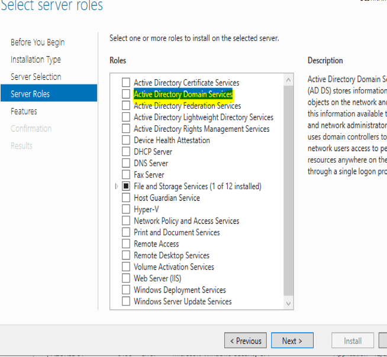387x357 pixels.
Task: Click the Next button
Action: point(292,340)
